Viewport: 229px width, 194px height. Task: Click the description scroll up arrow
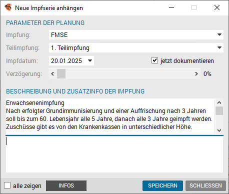219,102
